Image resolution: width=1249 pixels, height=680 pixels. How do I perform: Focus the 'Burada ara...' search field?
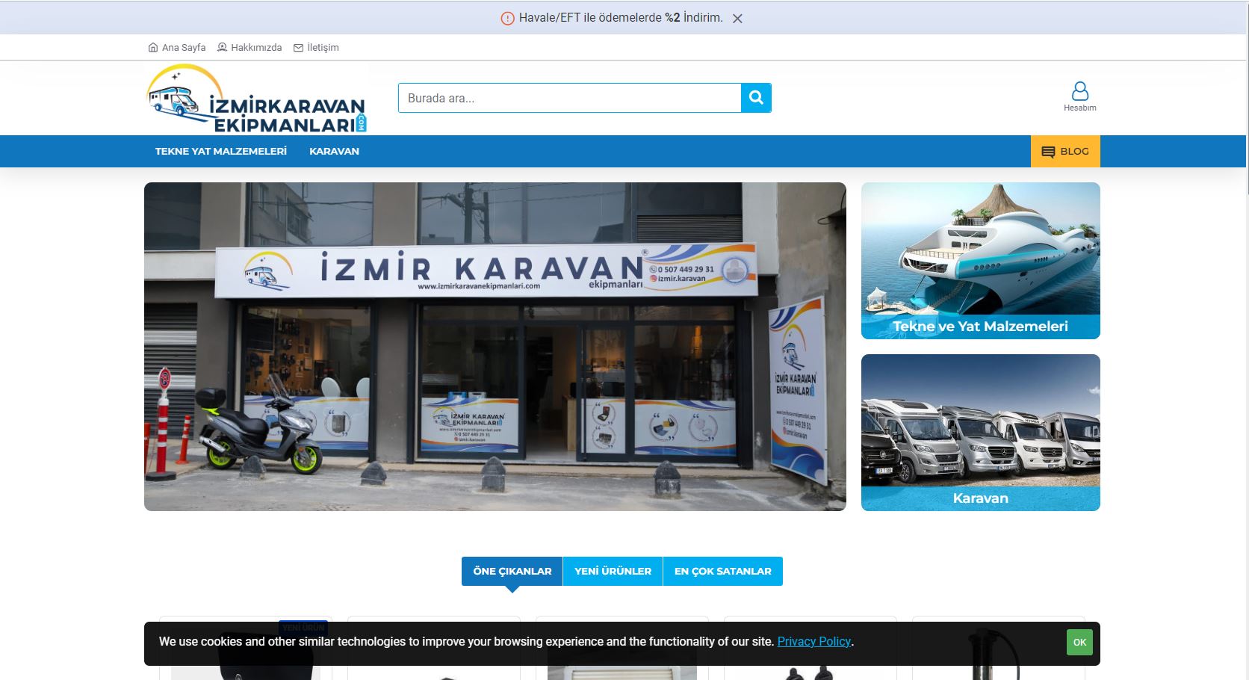pos(569,98)
